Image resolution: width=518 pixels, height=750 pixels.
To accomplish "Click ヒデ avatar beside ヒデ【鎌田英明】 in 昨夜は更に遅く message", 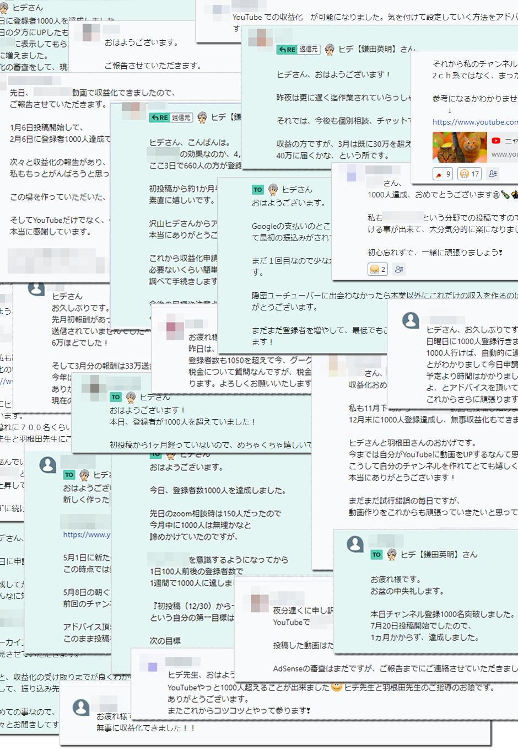I will pyautogui.click(x=330, y=50).
